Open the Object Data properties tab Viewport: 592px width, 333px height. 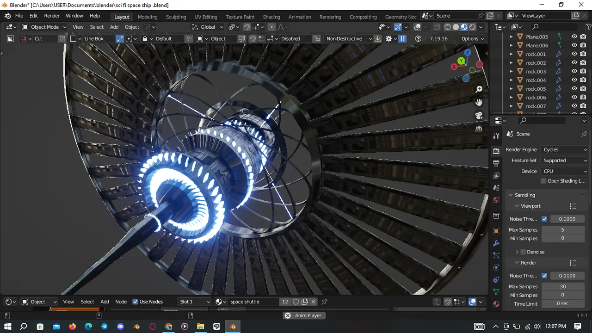tap(496, 292)
